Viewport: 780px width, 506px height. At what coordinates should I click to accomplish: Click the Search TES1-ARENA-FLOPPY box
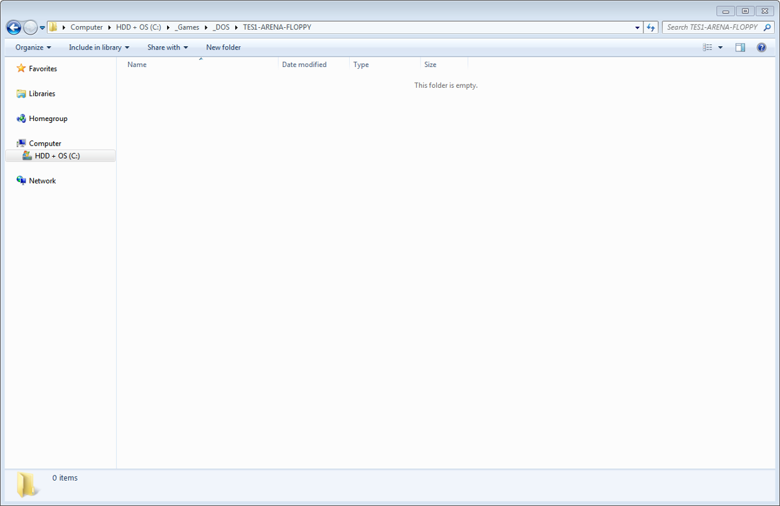(712, 27)
